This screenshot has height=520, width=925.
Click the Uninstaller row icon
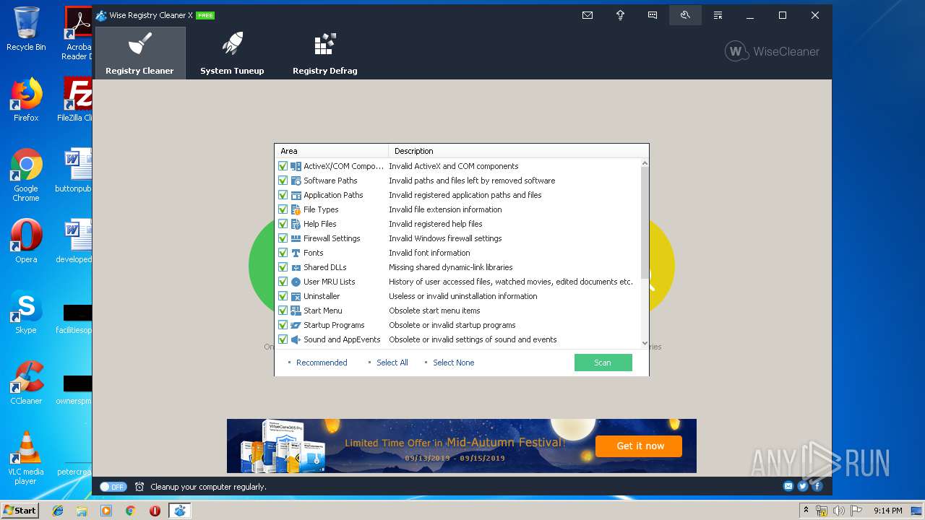[x=296, y=296]
